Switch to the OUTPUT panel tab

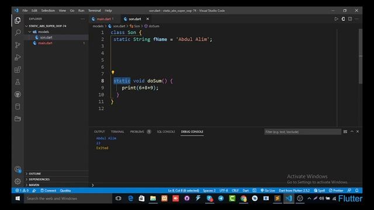point(99,132)
